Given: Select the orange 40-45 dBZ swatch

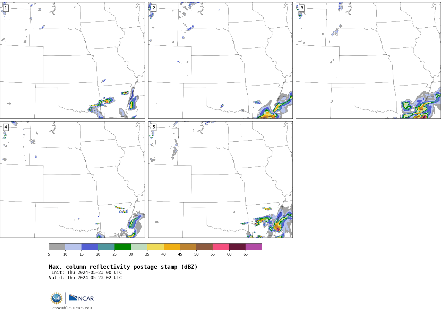Looking at the screenshot, I should pos(172,247).
